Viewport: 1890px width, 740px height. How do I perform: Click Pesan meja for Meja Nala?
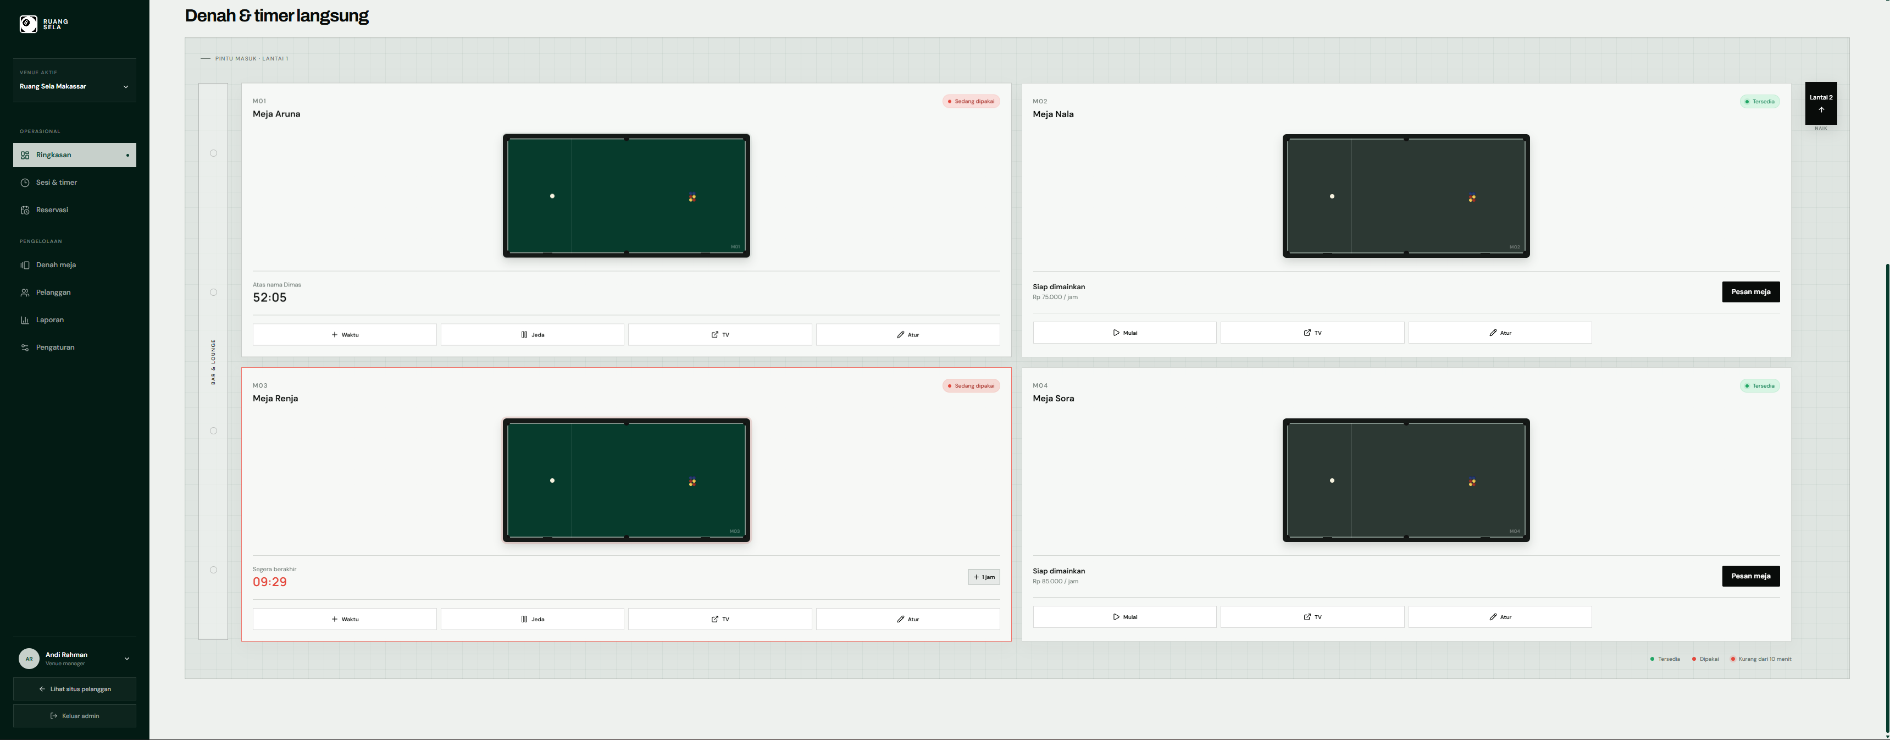1750,292
